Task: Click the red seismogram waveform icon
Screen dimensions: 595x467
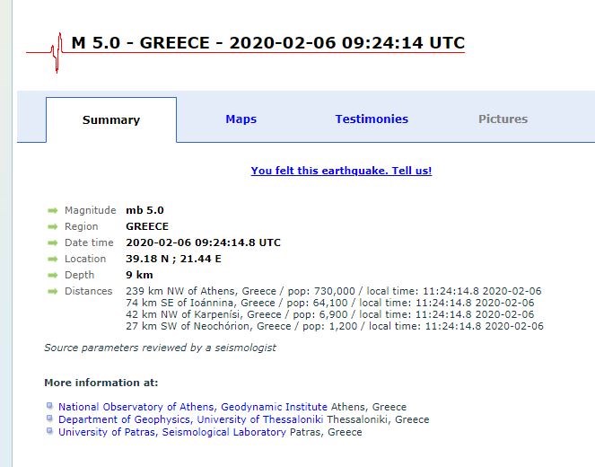Action: [57, 53]
